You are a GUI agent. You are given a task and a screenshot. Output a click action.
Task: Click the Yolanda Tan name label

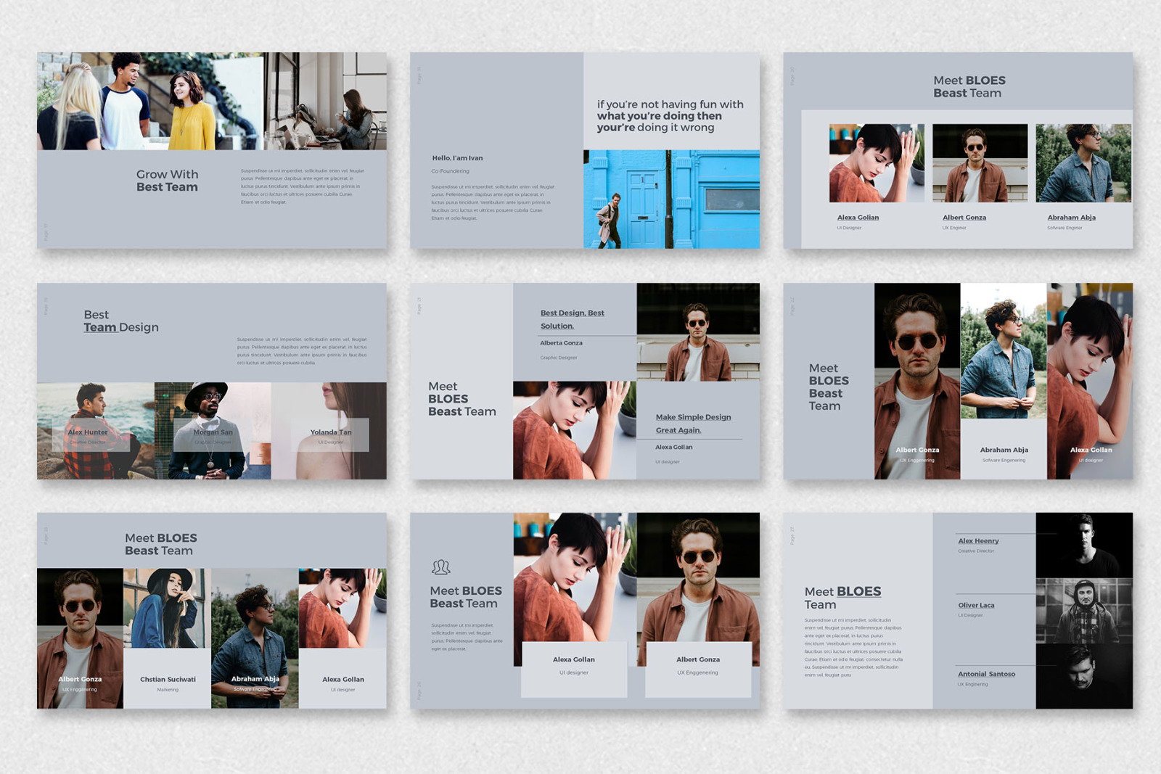point(331,432)
